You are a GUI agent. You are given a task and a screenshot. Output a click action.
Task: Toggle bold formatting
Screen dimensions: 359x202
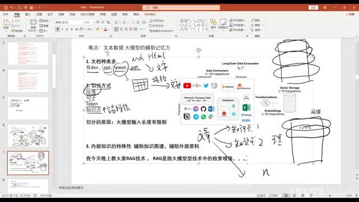pyautogui.click(x=57, y=29)
